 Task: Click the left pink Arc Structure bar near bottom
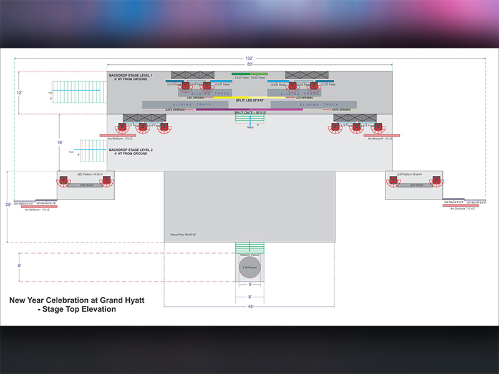coord(39,206)
